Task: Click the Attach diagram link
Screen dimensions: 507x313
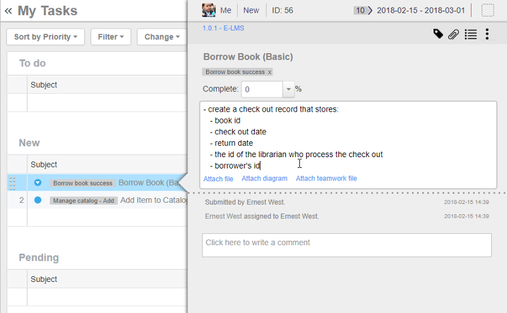Action: 264,179
